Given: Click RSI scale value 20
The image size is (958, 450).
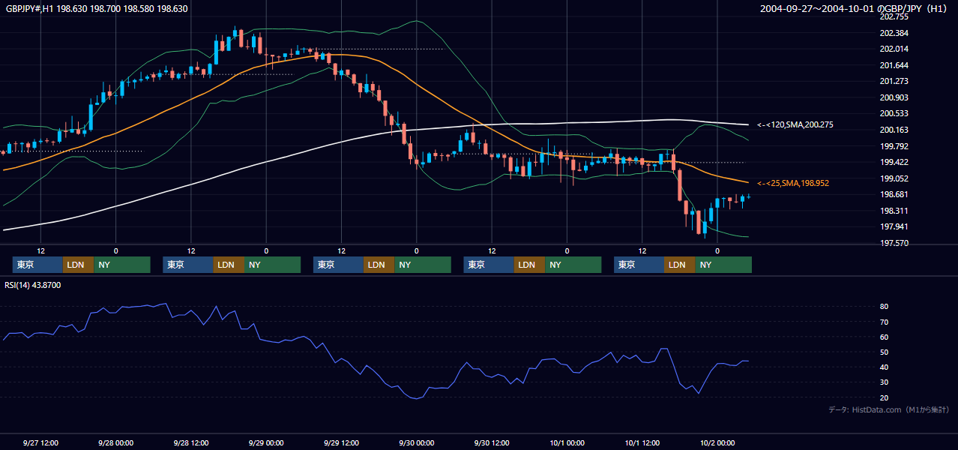Looking at the screenshot, I should [885, 397].
